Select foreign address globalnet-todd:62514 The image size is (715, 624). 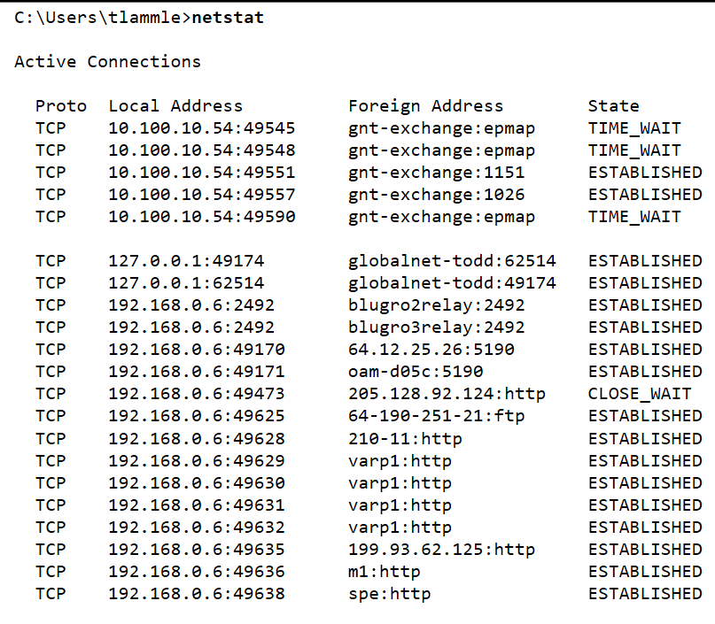(452, 261)
